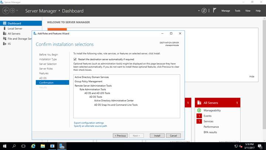Open navigation history dropdown next to forward arrow
266x150 pixels.
pos(17,11)
